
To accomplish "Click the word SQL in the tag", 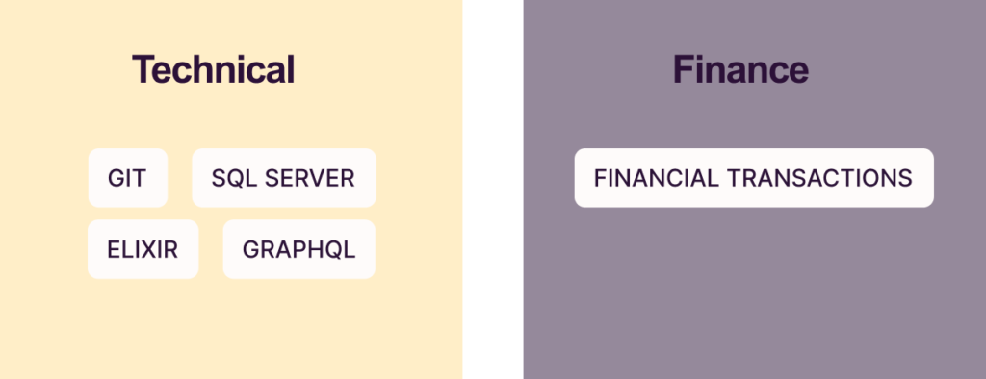I will [235, 179].
